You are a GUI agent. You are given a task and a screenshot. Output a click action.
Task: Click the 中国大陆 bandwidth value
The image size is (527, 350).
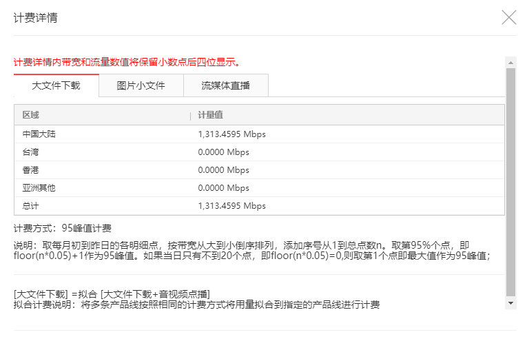(x=231, y=134)
